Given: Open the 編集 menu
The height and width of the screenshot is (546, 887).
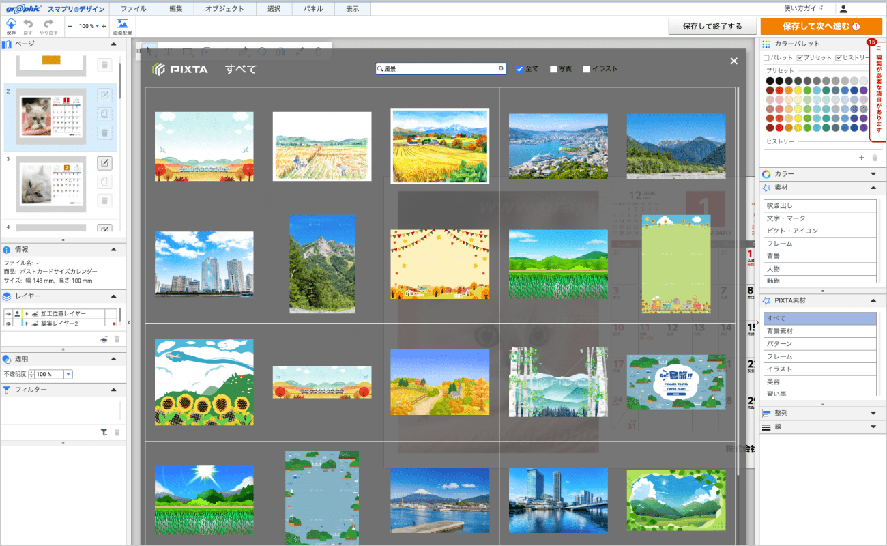Looking at the screenshot, I should 176,9.
